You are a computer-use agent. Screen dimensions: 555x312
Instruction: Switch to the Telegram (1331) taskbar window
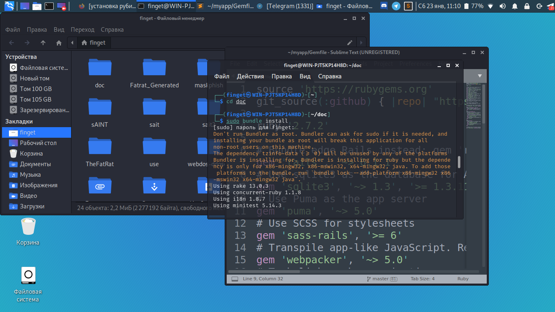coord(285,6)
